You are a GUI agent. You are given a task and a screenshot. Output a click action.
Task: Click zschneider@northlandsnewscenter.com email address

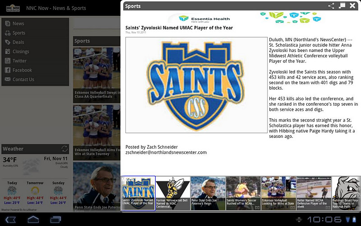tap(166, 152)
